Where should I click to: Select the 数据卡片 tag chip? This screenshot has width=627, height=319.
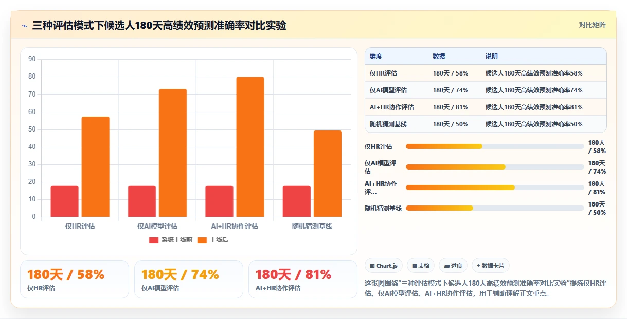[491, 266]
